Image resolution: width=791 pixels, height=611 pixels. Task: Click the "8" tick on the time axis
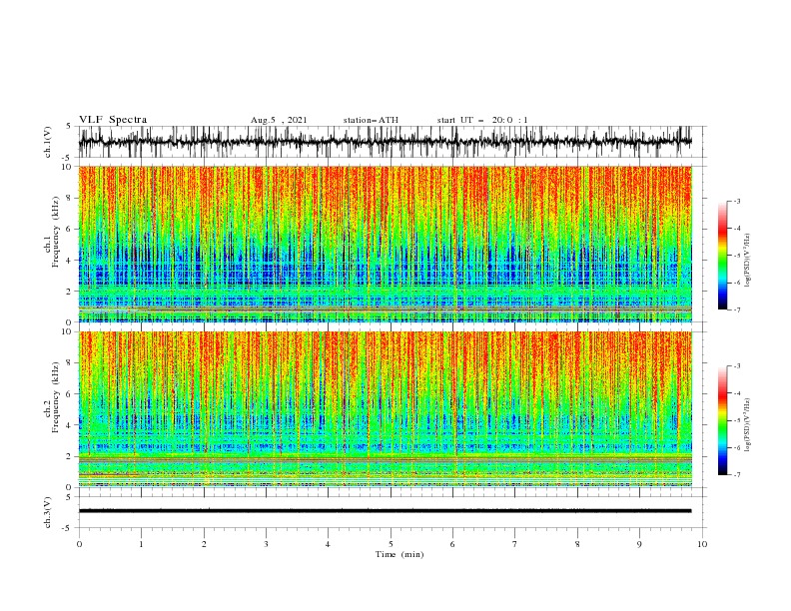pos(577,544)
